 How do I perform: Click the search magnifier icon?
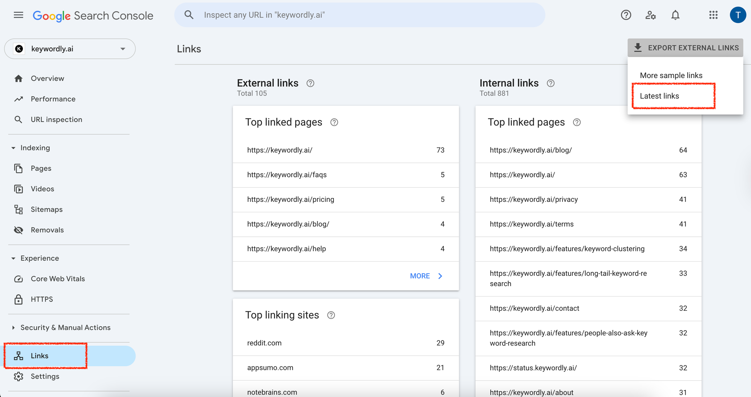pyautogui.click(x=189, y=15)
